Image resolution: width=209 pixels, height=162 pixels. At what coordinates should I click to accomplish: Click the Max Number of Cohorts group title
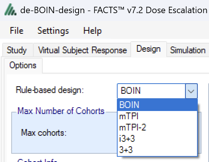[x=61, y=111]
